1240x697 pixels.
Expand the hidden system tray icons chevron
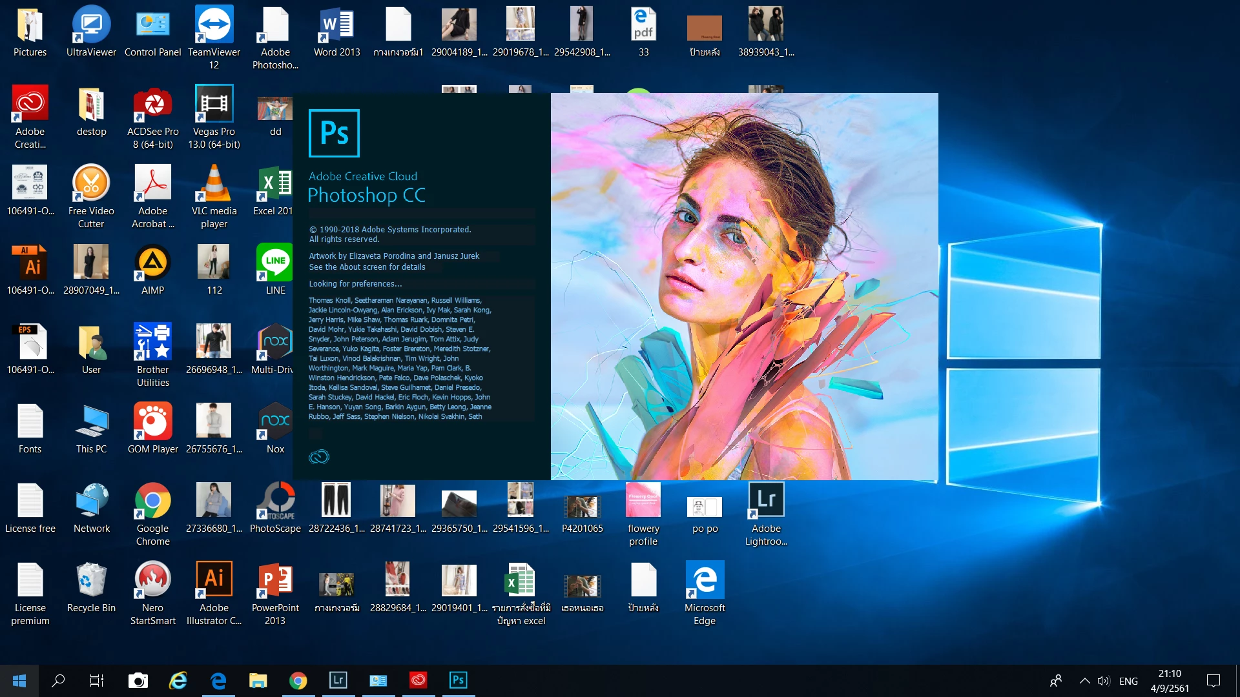coord(1085,681)
